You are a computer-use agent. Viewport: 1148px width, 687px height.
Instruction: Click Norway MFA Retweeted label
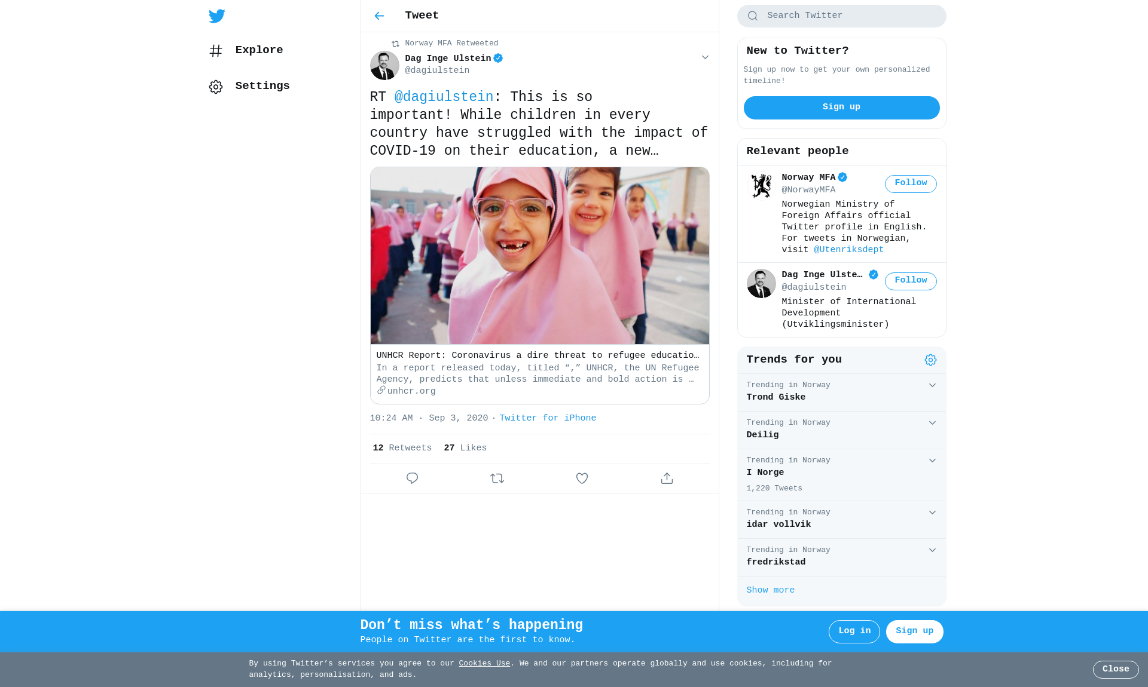pos(451,44)
